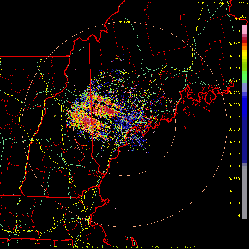Select the 0.627 scale label
This screenshot has width=249, height=249.
234,117
